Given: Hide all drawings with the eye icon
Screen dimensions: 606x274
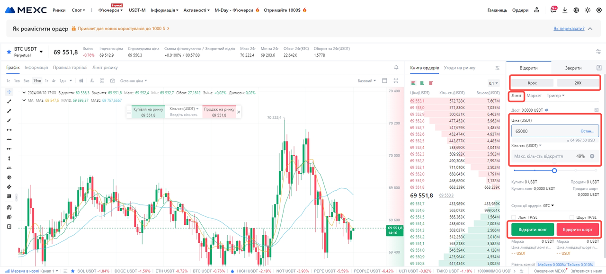Looking at the screenshot, I should [x=9, y=217].
